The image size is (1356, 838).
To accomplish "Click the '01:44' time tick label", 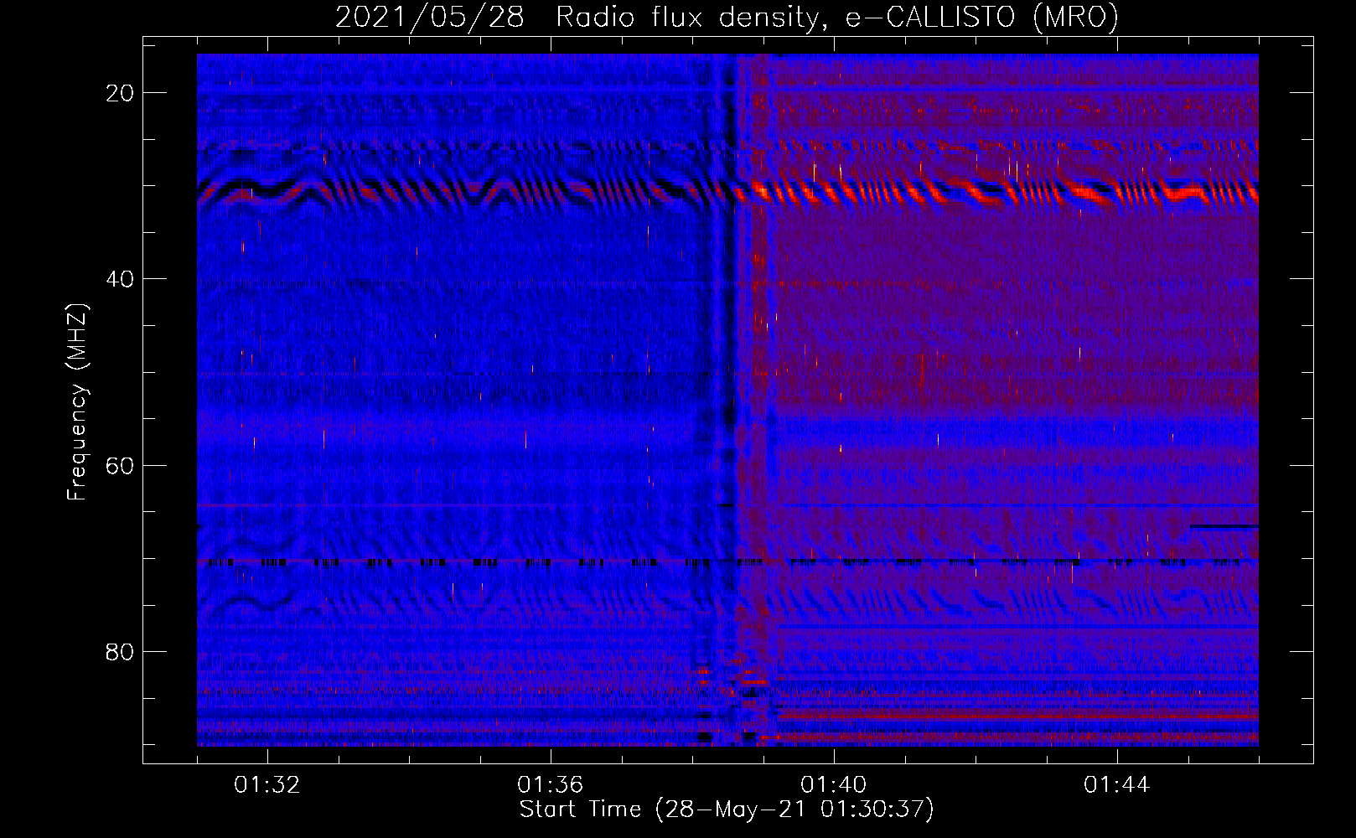I will pyautogui.click(x=1117, y=785).
